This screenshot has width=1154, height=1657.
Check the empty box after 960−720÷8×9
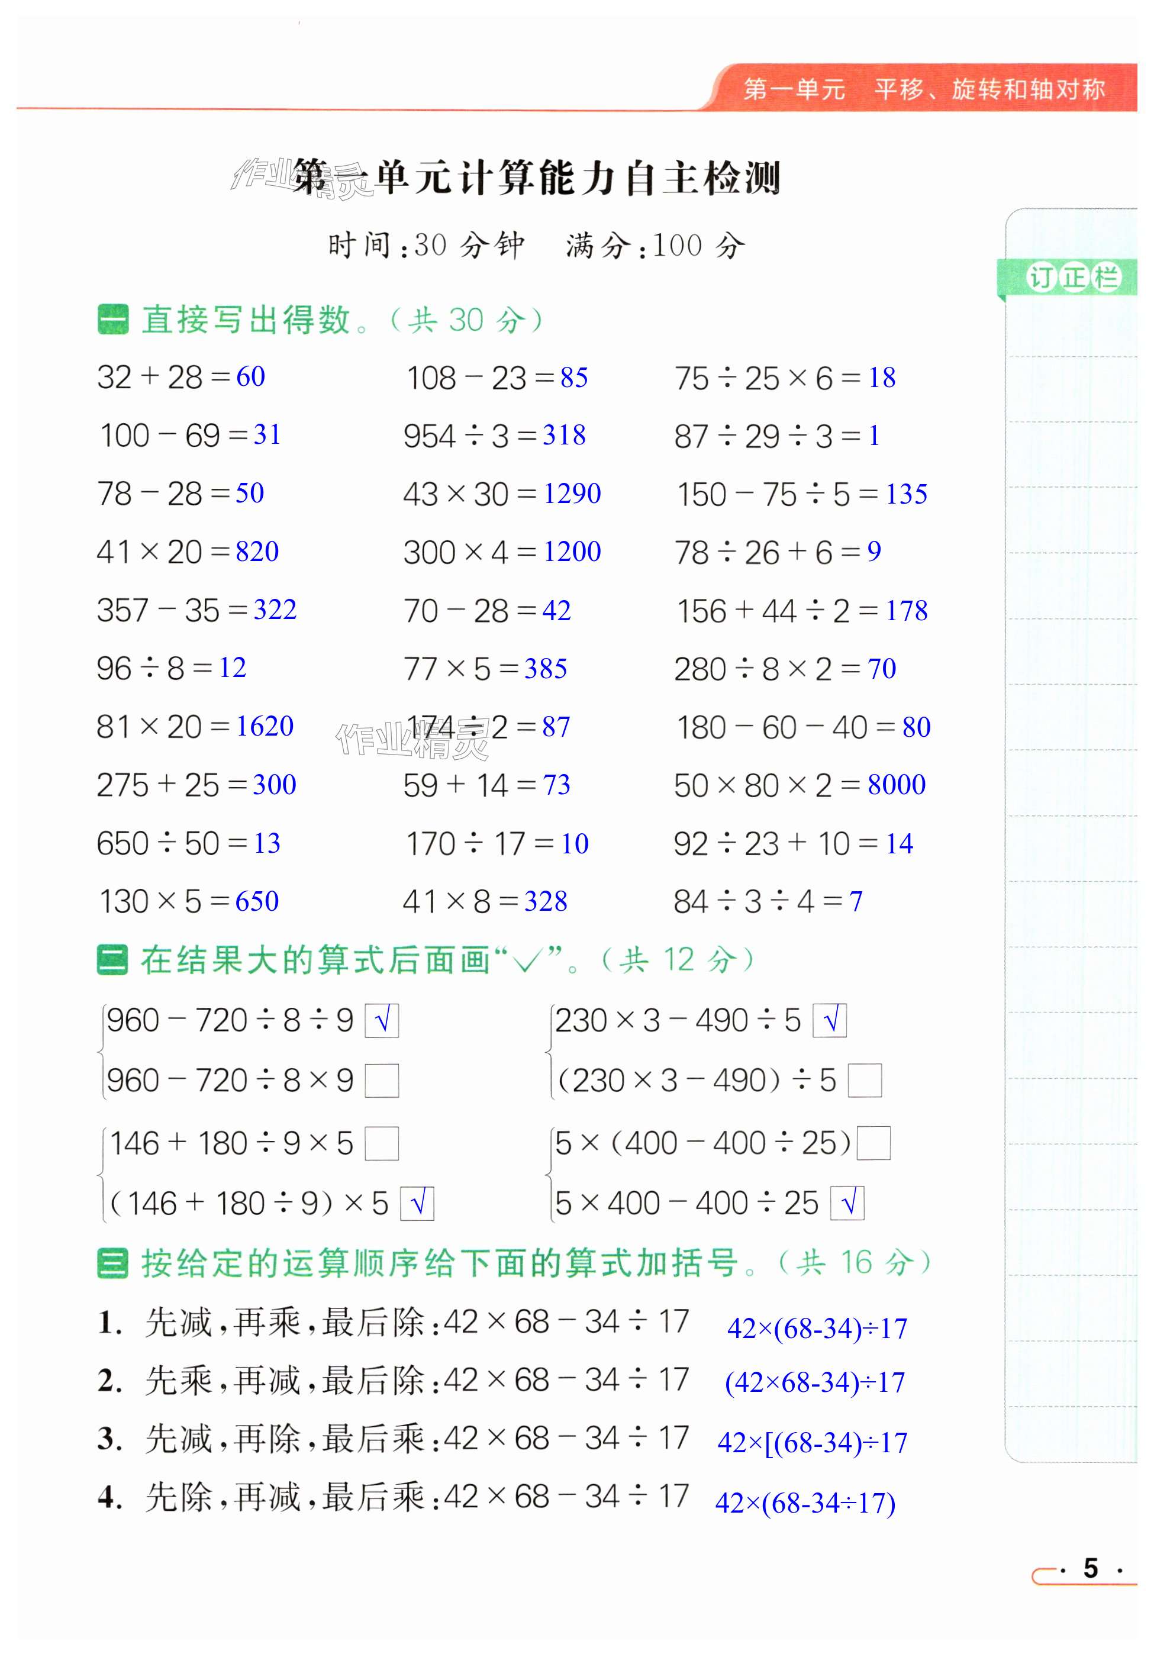click(382, 1081)
